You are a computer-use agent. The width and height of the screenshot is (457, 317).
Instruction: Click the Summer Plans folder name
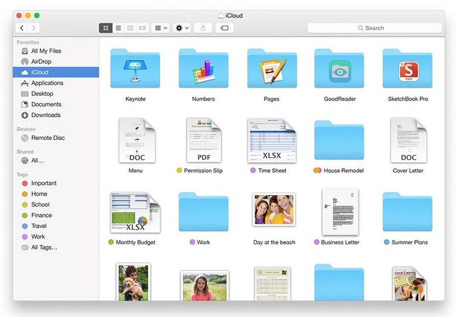click(410, 242)
